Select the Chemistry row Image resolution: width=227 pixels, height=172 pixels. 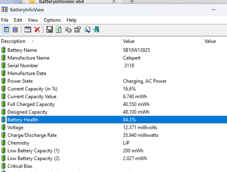point(113,143)
